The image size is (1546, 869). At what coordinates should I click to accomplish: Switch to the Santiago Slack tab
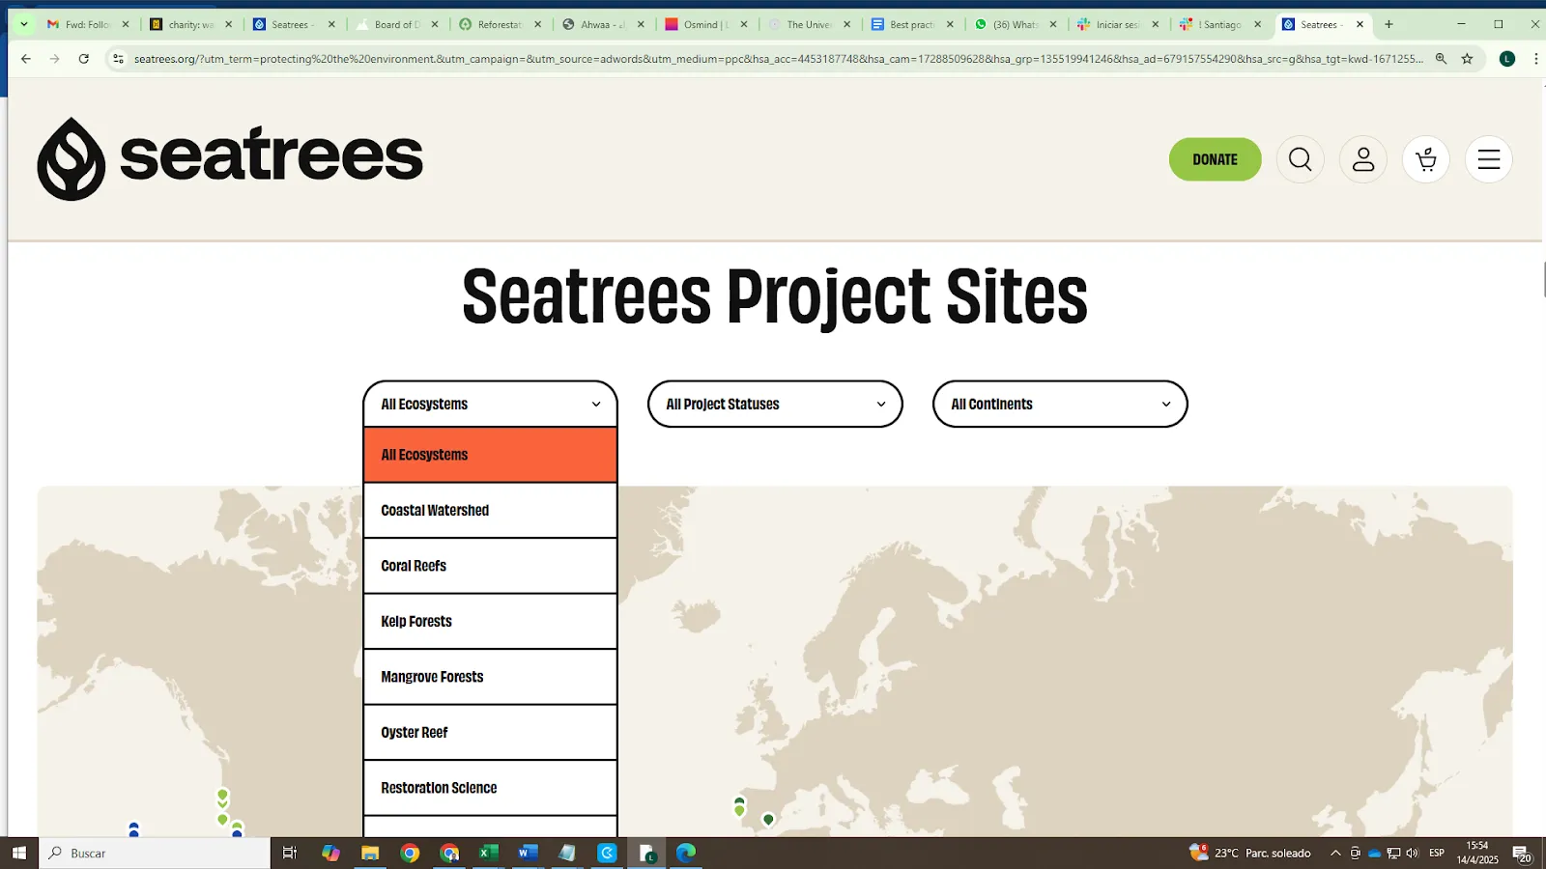point(1222,24)
